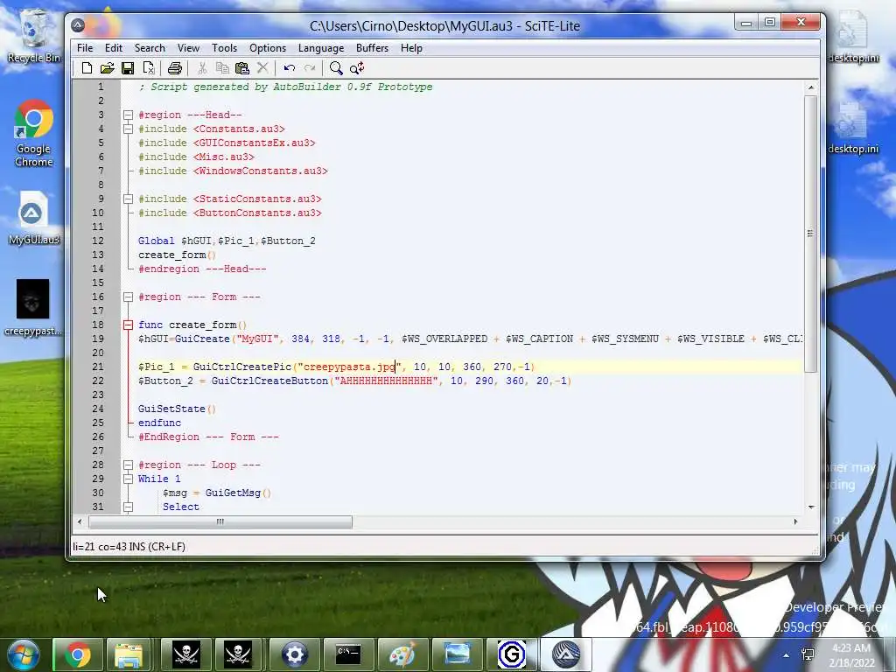Open File Explorer from the taskbar
This screenshot has width=896, height=672.
(129, 654)
